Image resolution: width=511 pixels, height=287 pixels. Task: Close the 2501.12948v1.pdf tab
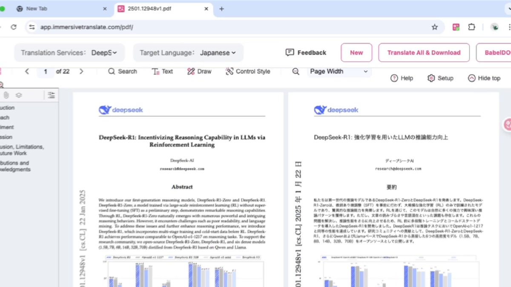[x=206, y=9]
